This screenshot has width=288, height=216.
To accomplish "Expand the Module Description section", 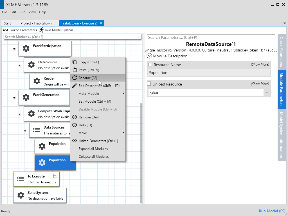I will (x=149, y=56).
